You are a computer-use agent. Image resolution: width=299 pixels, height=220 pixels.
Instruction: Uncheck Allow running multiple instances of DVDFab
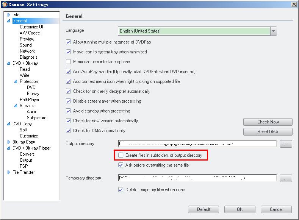(68, 42)
